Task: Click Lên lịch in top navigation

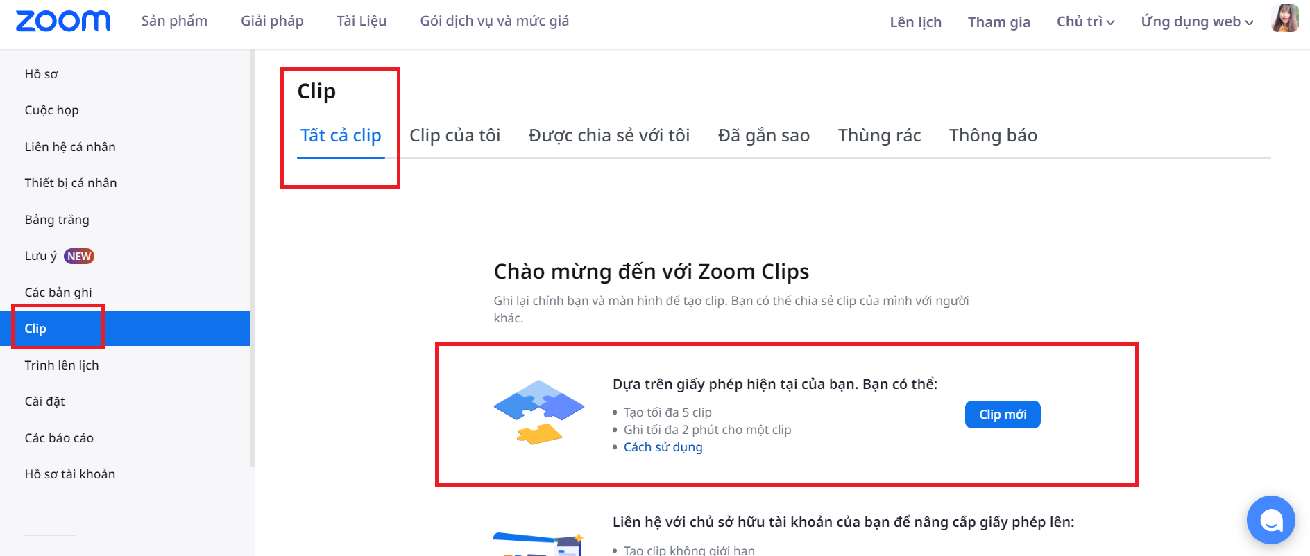Action: [915, 21]
